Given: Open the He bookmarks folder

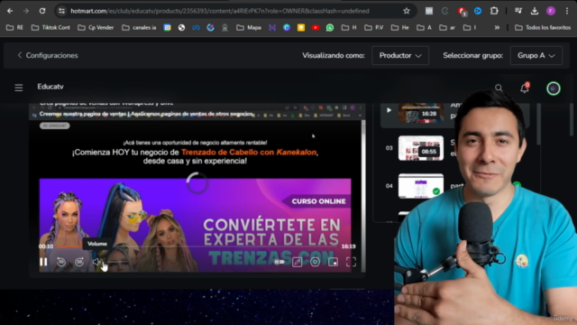Looking at the screenshot, I should [400, 28].
